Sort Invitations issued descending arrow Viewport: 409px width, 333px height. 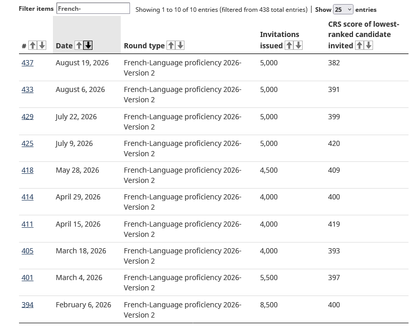point(299,45)
